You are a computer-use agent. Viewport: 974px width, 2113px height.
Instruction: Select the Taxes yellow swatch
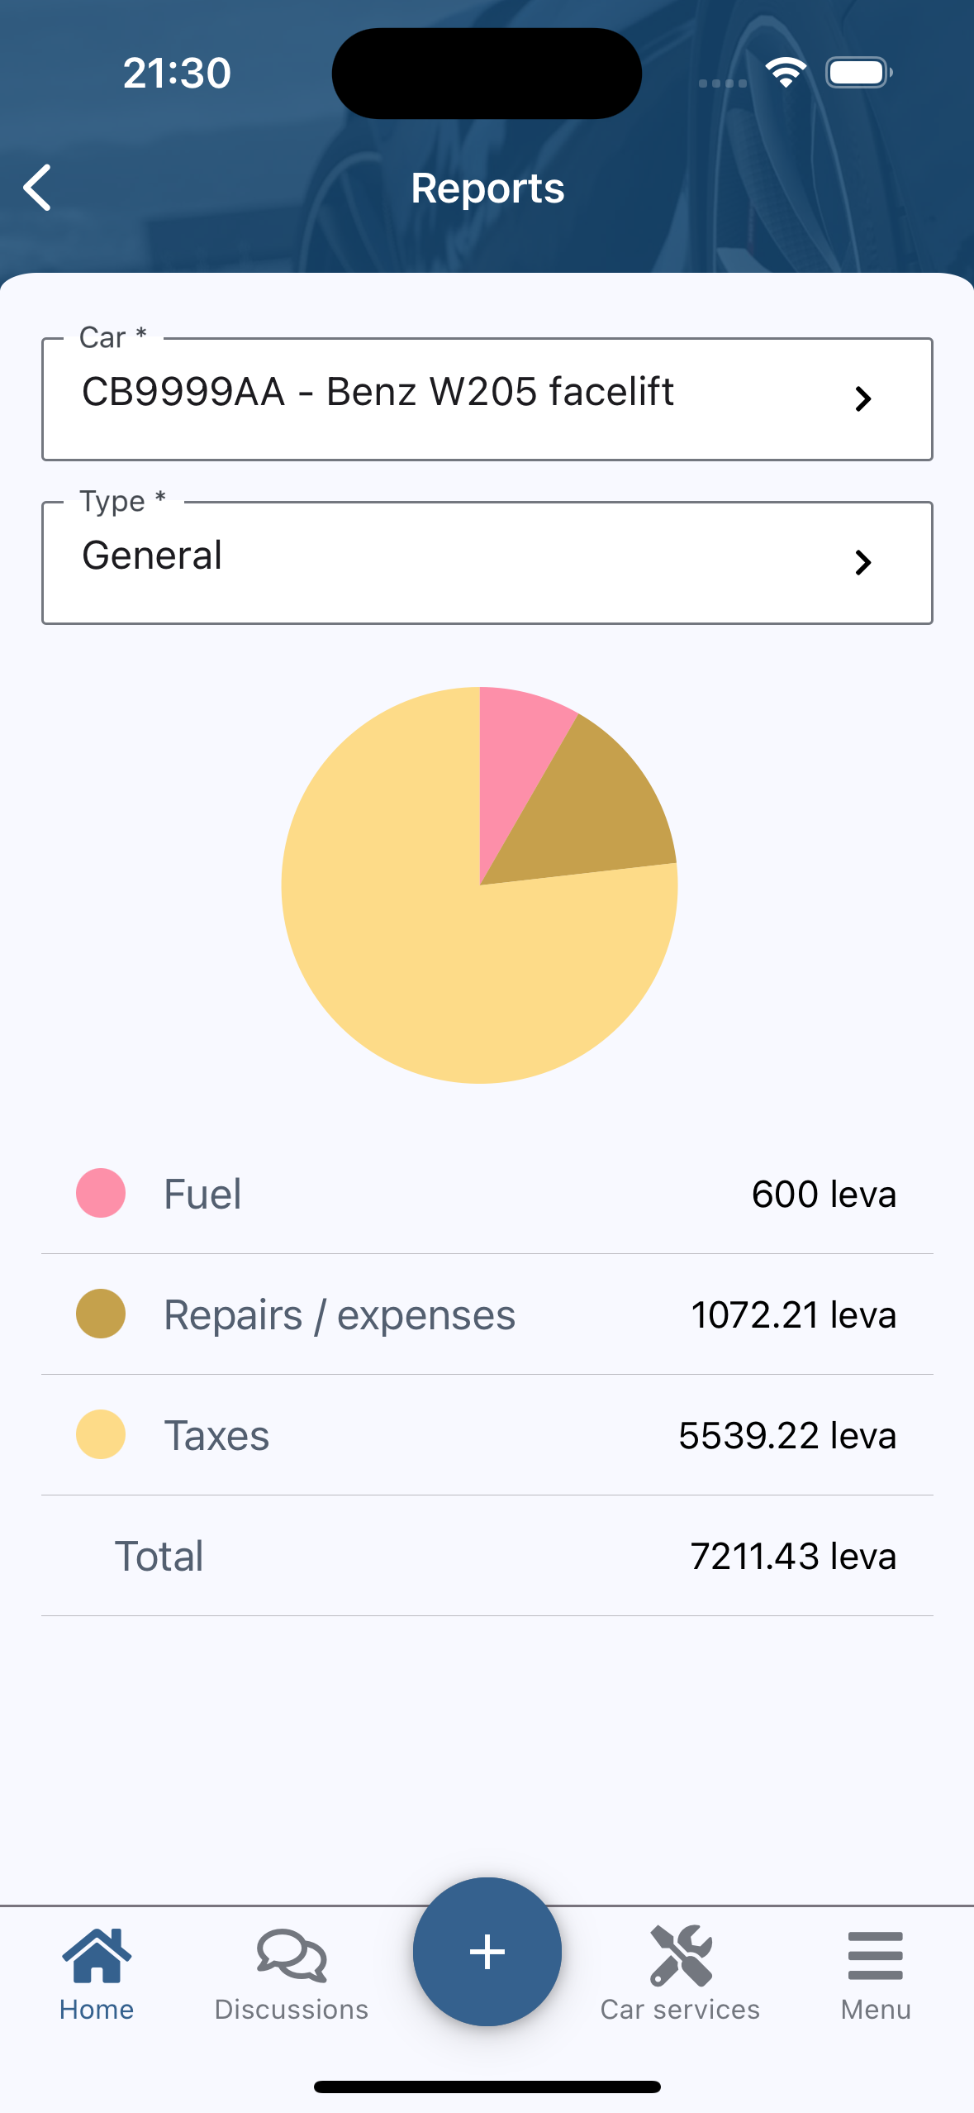coord(101,1434)
